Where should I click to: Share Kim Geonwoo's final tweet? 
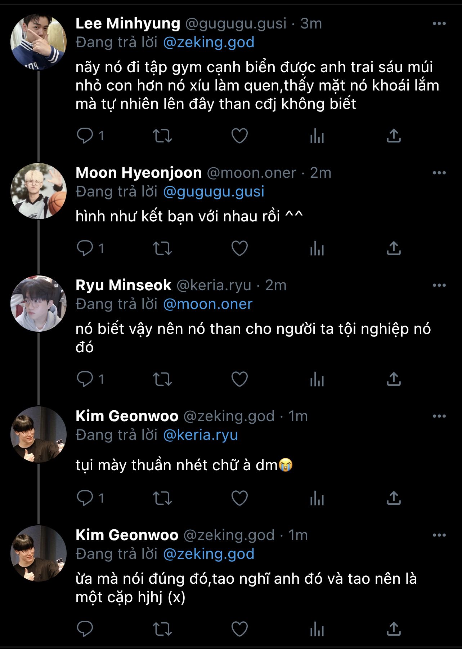[x=394, y=629]
